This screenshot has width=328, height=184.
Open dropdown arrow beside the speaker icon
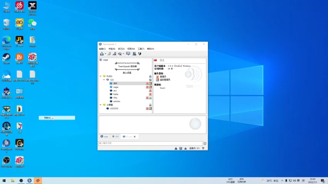point(123,54)
